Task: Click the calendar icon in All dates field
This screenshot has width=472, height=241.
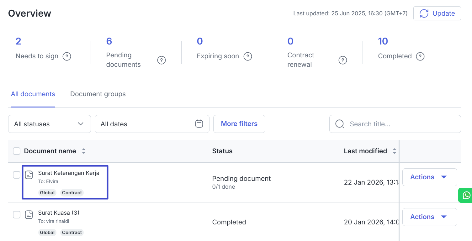Action: point(199,124)
